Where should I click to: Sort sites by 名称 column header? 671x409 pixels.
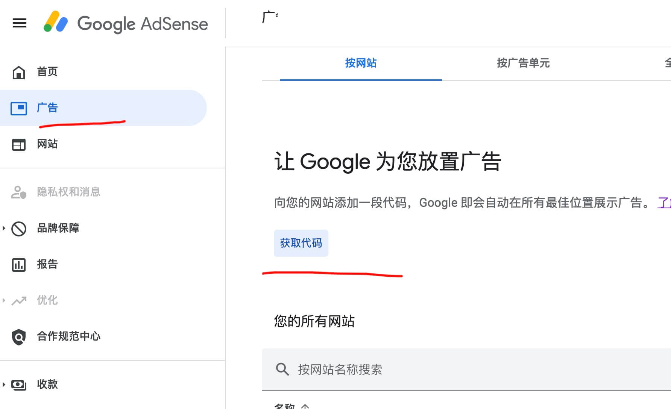point(285,406)
